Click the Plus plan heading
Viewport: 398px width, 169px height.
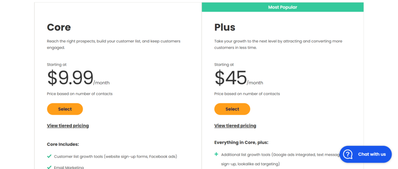tap(225, 27)
